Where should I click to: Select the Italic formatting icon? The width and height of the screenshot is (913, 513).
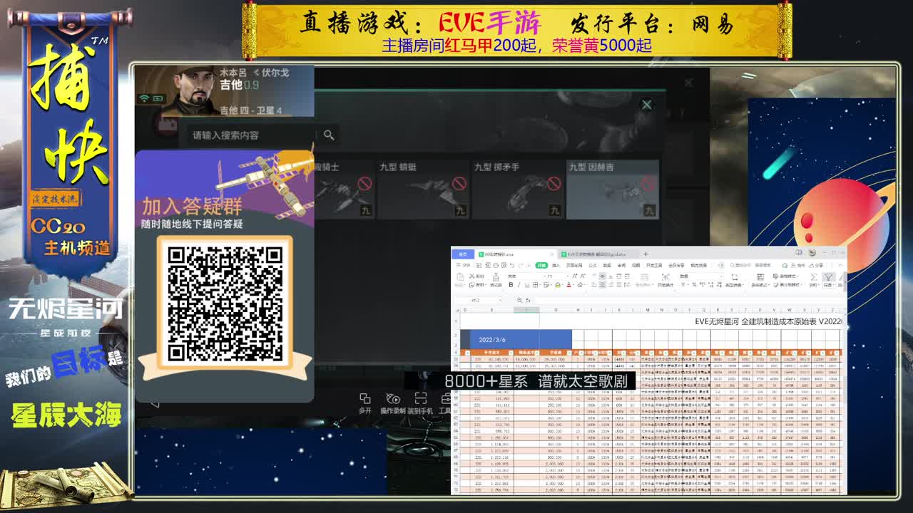point(519,285)
